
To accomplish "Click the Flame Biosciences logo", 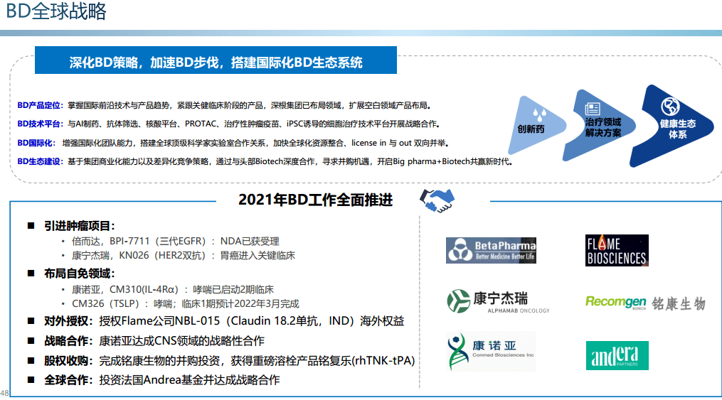I will click(617, 251).
